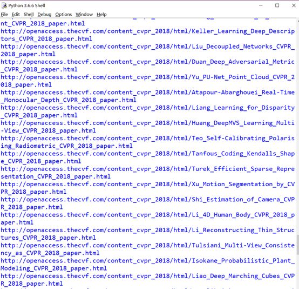Click the Python Shell title bar icon

click(x=4, y=5)
